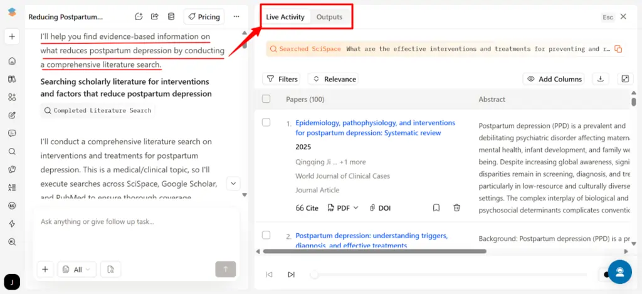Click the horizontal table scrollbar
Screen dimensions: 642x294
click(375, 251)
